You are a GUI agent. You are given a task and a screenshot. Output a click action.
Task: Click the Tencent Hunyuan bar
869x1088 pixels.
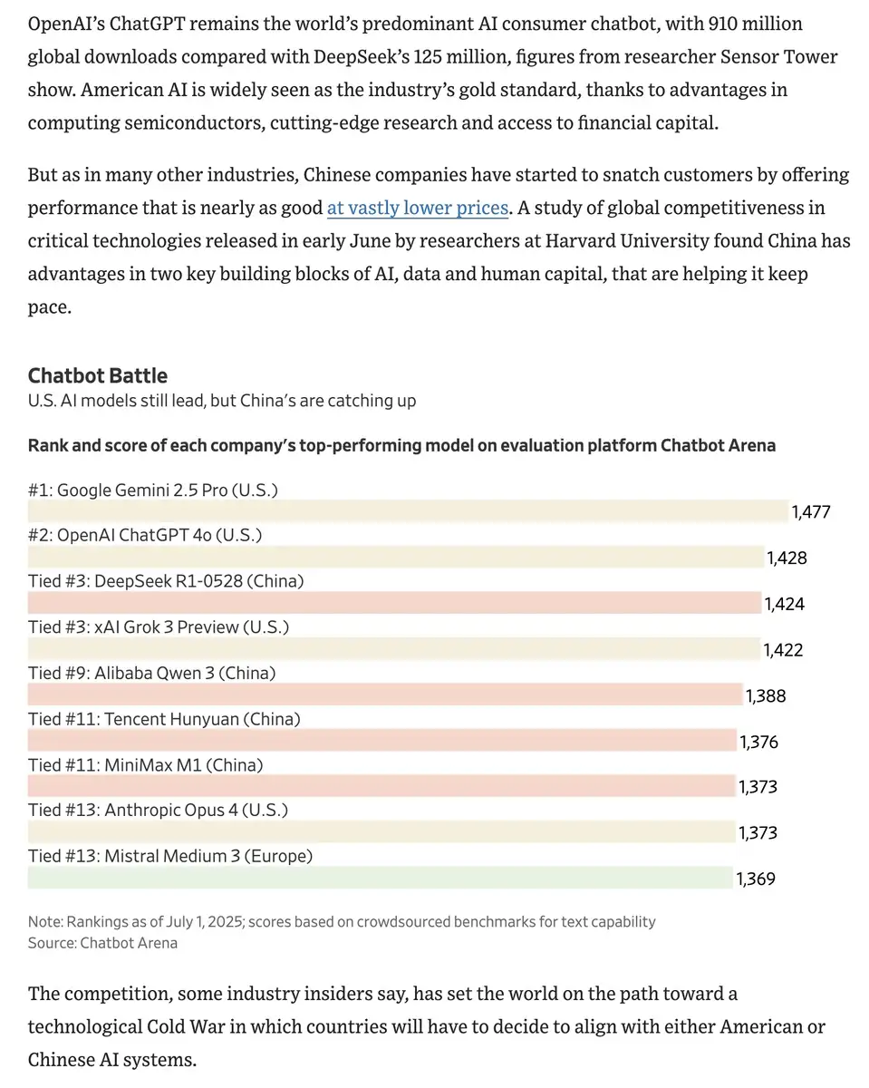(382, 740)
